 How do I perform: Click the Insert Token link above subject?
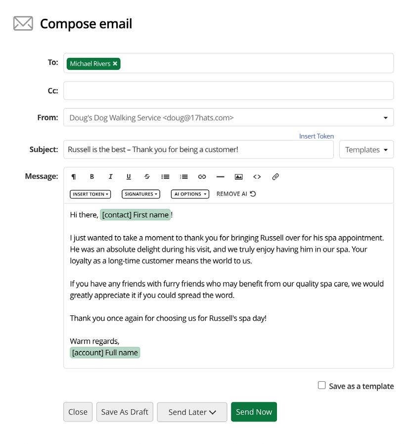pos(317,136)
